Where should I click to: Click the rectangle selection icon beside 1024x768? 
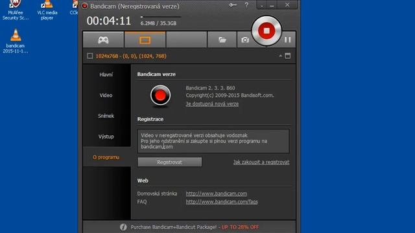pos(90,56)
